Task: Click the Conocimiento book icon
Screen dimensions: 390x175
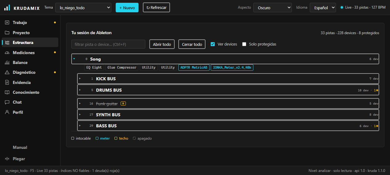Action: (x=7, y=92)
